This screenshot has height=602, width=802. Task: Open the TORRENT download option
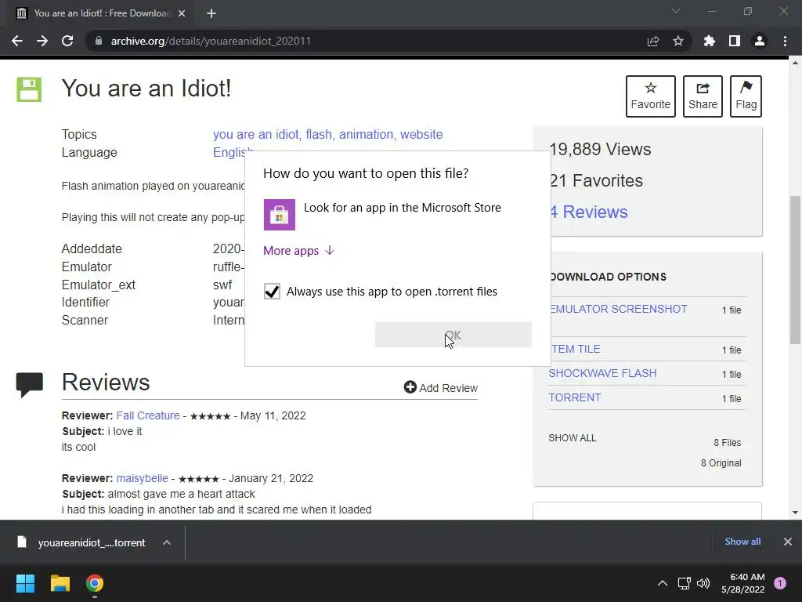coord(575,397)
